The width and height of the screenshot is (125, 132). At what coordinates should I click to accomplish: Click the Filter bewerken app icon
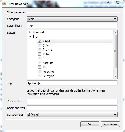point(4,4)
